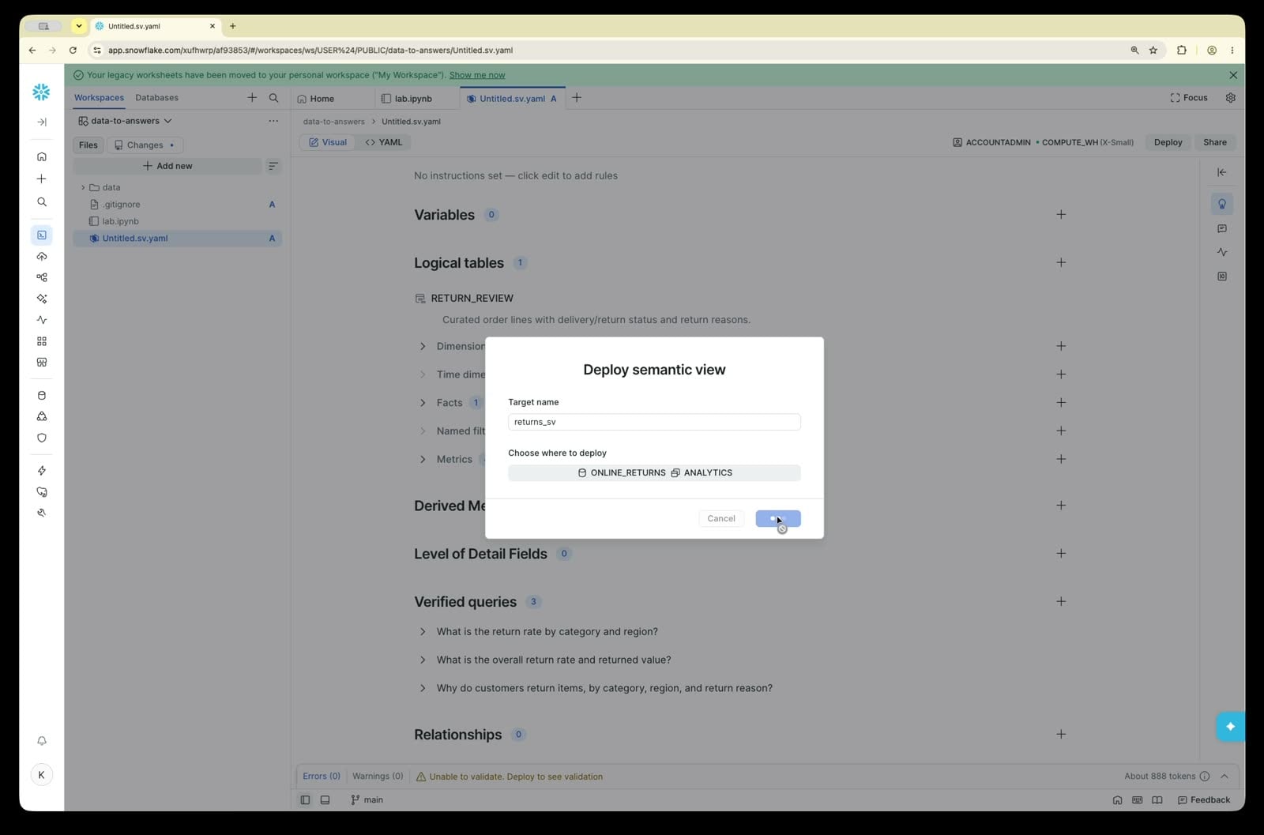The height and width of the screenshot is (835, 1264).
Task: Cancel the Deploy semantic view dialog
Action: pyautogui.click(x=721, y=519)
